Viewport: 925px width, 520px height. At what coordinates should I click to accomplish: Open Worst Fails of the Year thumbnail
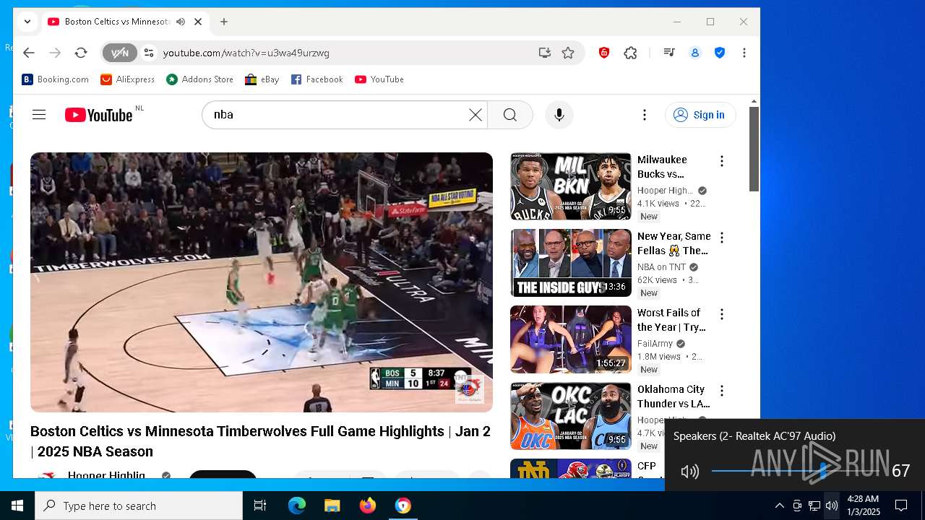pos(571,339)
